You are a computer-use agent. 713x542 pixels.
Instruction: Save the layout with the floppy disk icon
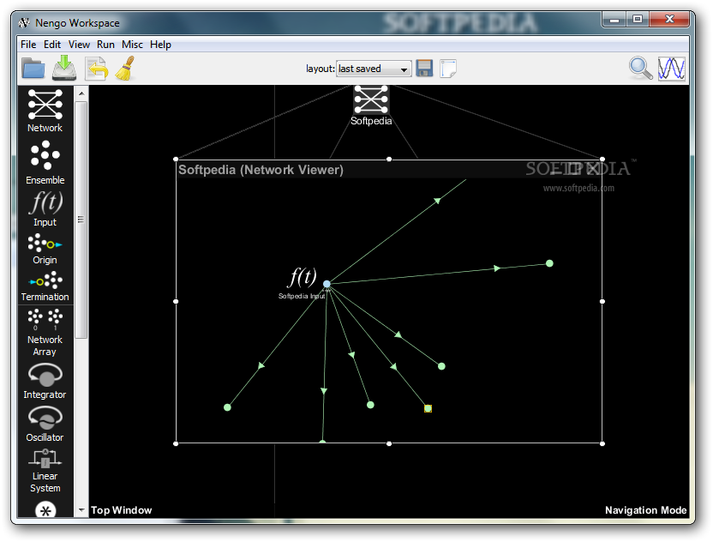(424, 69)
